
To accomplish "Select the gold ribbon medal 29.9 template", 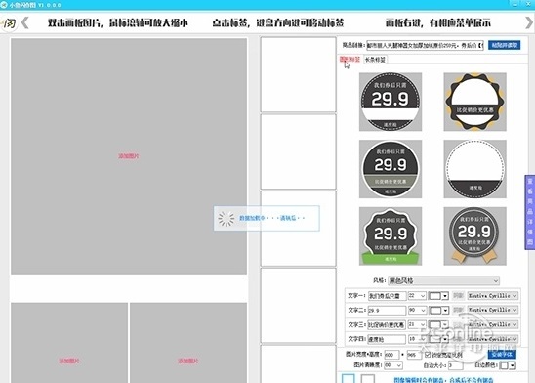I will 474,236.
